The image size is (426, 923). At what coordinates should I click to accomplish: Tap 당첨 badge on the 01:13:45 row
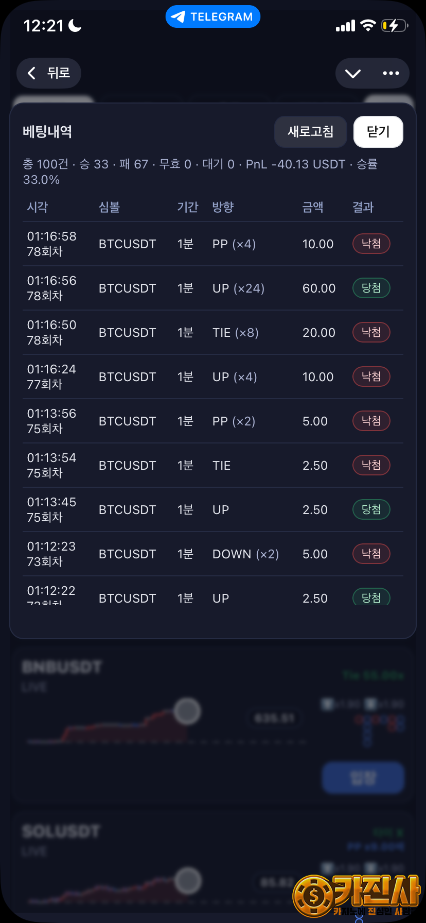click(371, 509)
